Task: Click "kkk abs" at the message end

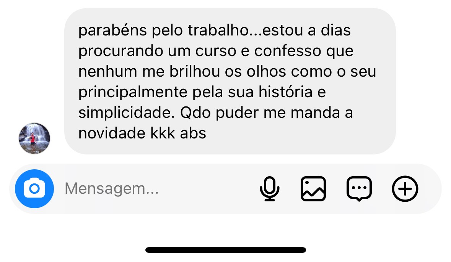Action: (178, 133)
